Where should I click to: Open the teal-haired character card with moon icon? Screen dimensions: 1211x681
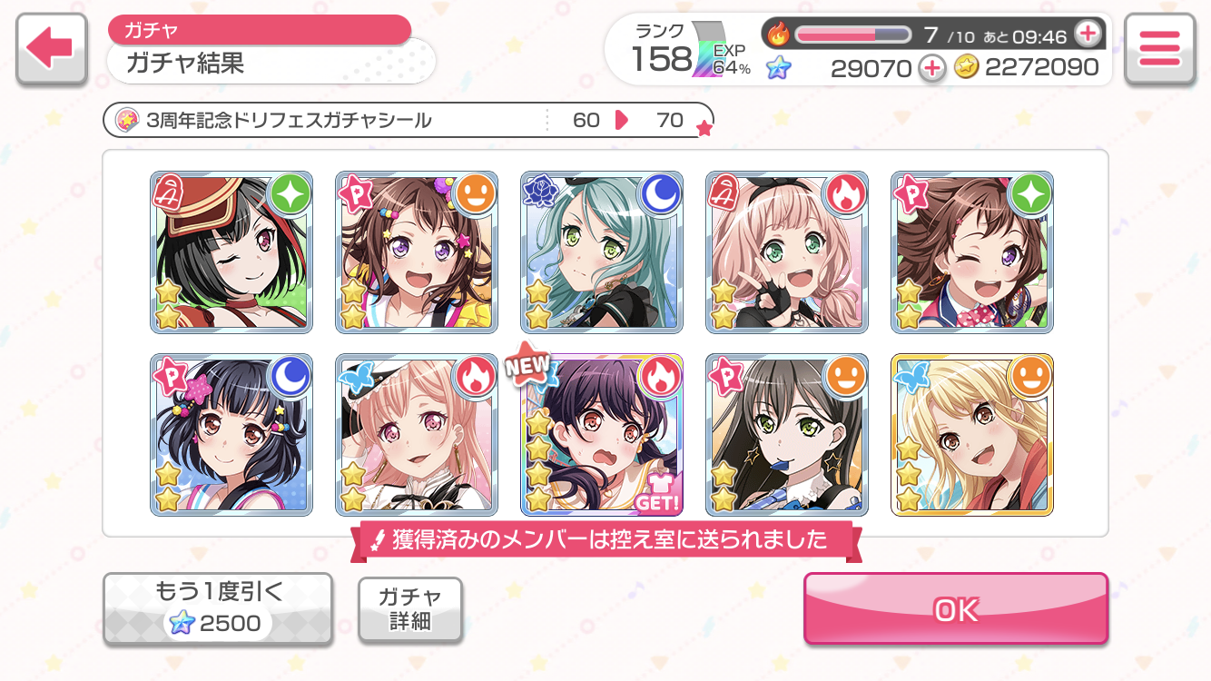tap(602, 252)
